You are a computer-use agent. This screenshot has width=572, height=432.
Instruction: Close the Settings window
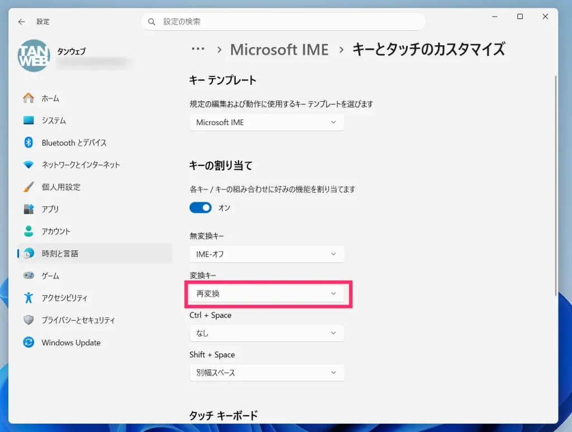pos(545,16)
